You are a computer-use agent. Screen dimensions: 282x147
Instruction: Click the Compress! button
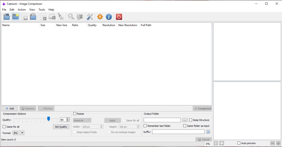(202, 109)
